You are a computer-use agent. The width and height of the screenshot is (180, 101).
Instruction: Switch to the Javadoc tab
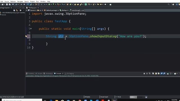pyautogui.click(x=39, y=74)
